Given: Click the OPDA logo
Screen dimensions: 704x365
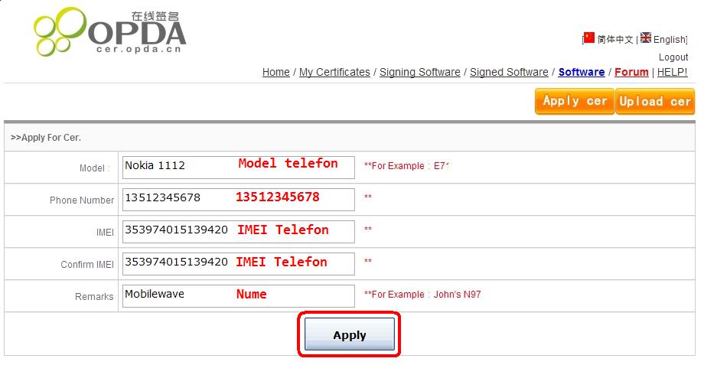Looking at the screenshot, I should coord(110,31).
